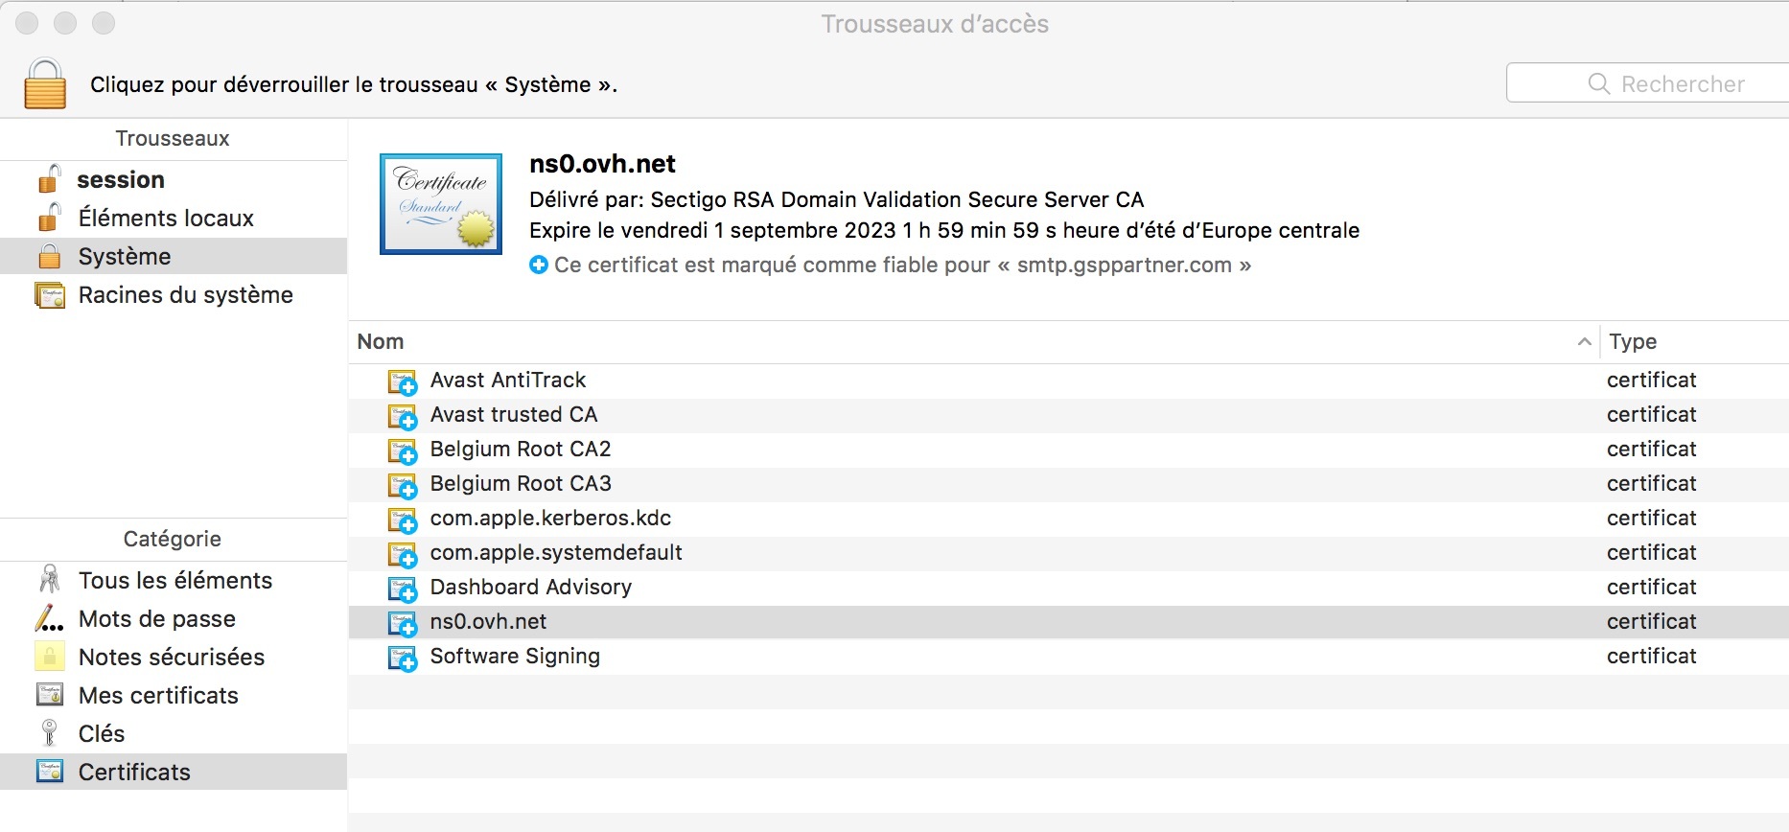The height and width of the screenshot is (832, 1789).
Task: Click the Notes sécurisées icon
Action: [x=49, y=658]
